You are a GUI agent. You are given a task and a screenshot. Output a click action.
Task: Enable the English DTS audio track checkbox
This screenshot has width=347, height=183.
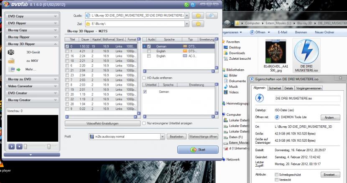pyautogui.click(x=149, y=51)
